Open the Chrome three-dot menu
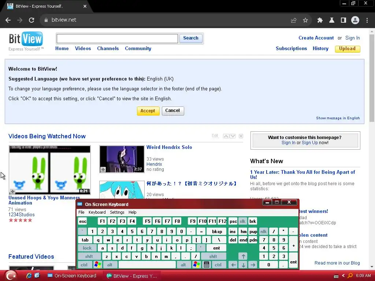This screenshot has height=281, width=375. pos(367,20)
